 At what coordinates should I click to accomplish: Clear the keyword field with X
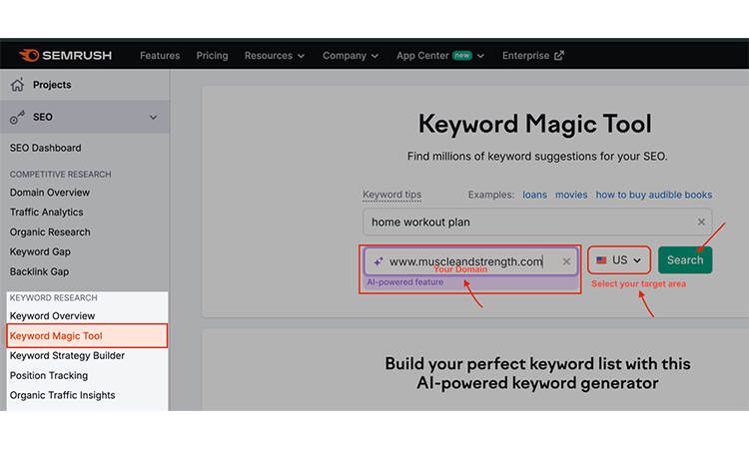pyautogui.click(x=701, y=222)
